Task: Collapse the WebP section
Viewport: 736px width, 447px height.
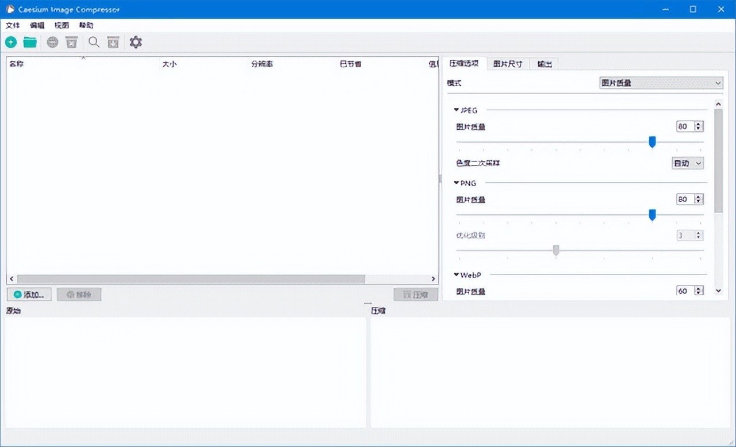Action: coord(457,275)
